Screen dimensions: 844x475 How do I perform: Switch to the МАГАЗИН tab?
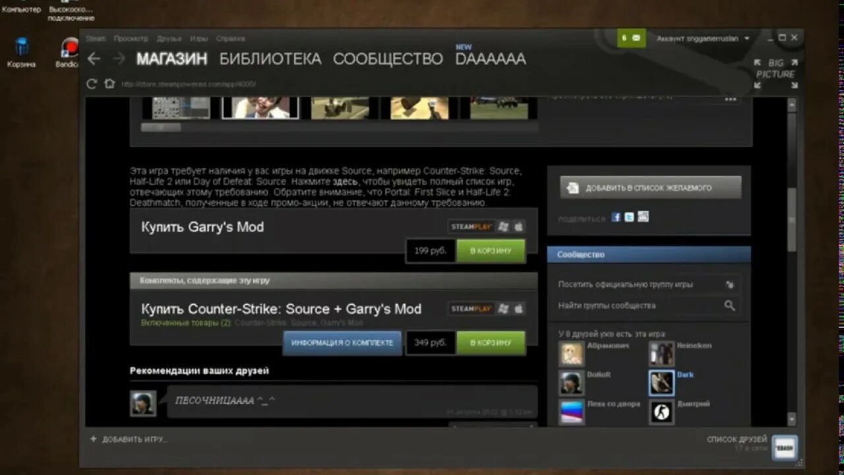pyautogui.click(x=171, y=59)
